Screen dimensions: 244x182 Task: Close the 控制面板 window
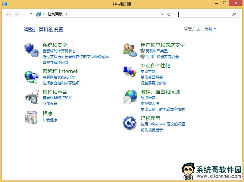236,3
